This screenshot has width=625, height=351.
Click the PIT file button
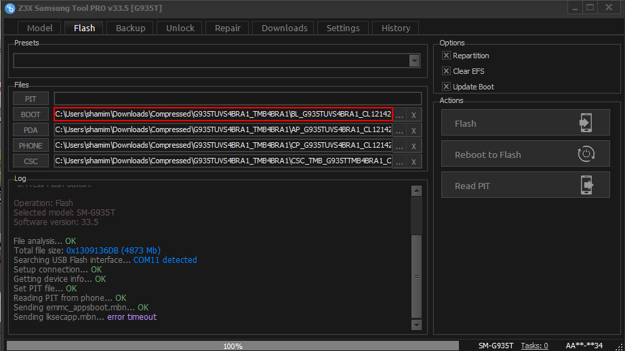[x=31, y=99]
